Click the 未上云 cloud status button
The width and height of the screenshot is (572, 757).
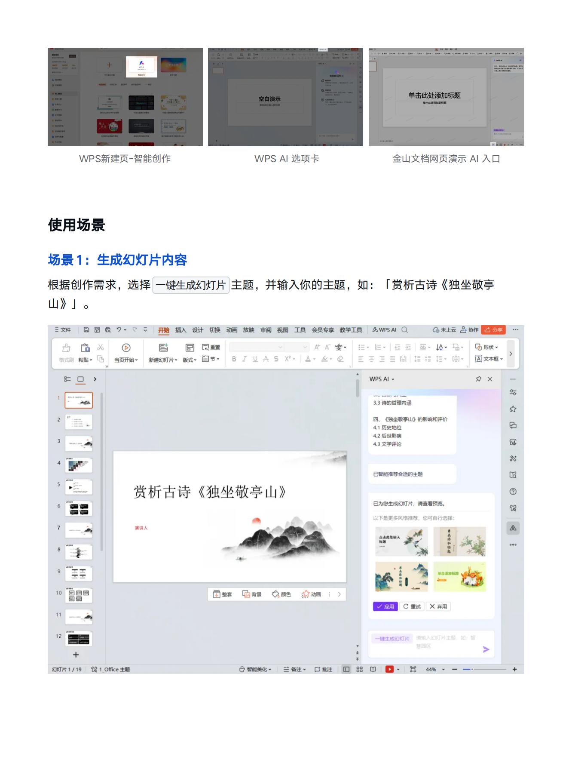click(444, 330)
